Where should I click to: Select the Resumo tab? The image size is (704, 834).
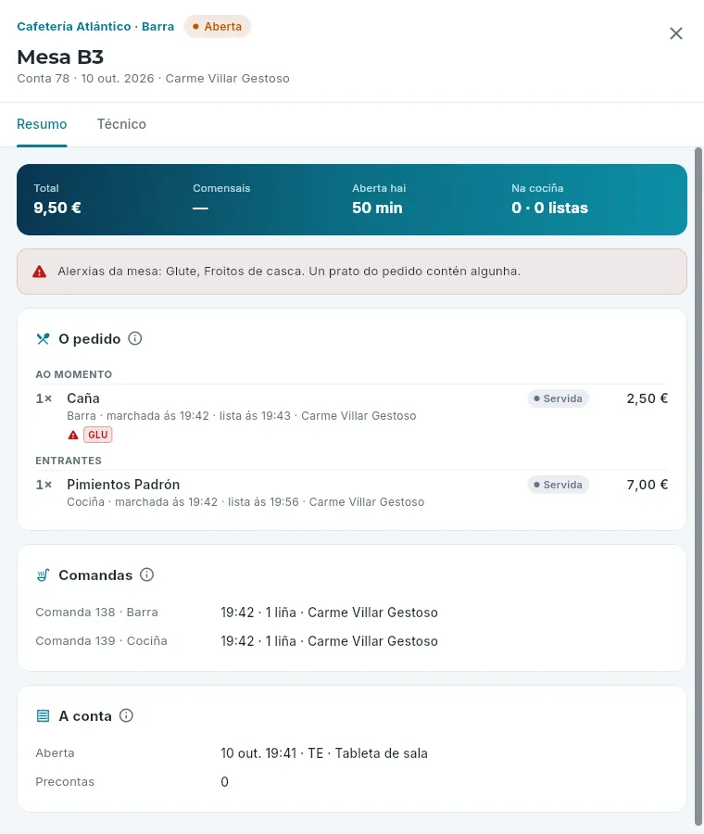coord(42,124)
